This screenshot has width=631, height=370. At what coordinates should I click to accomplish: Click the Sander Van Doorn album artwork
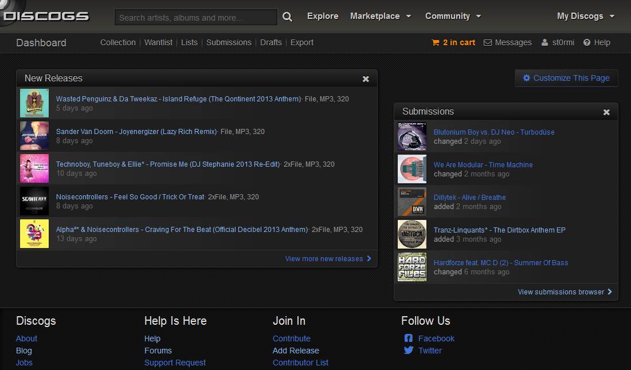(x=34, y=136)
